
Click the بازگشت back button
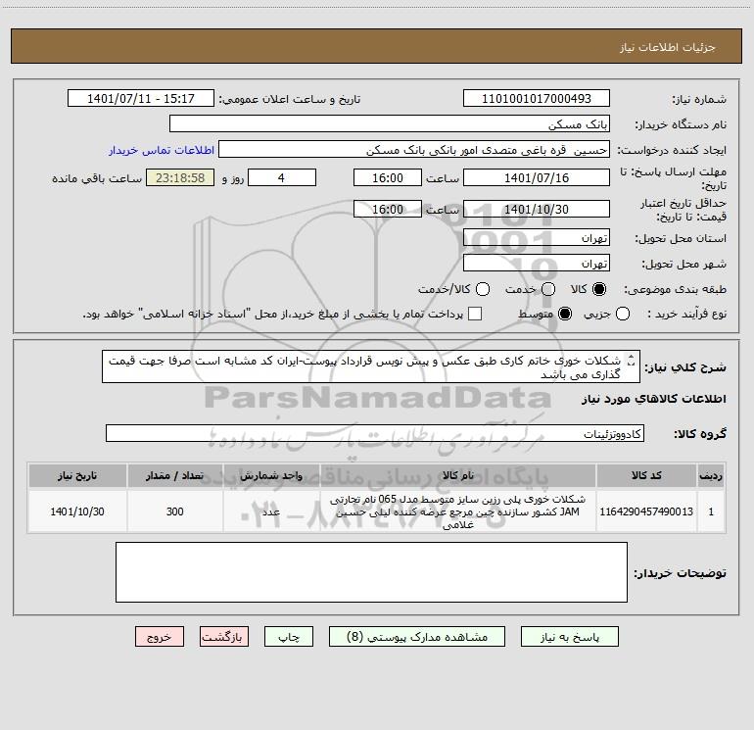[224, 637]
